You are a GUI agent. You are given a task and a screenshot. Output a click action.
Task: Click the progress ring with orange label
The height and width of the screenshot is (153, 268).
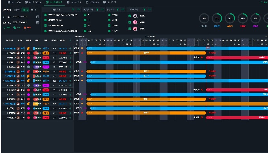pyautogui.click(x=230, y=18)
